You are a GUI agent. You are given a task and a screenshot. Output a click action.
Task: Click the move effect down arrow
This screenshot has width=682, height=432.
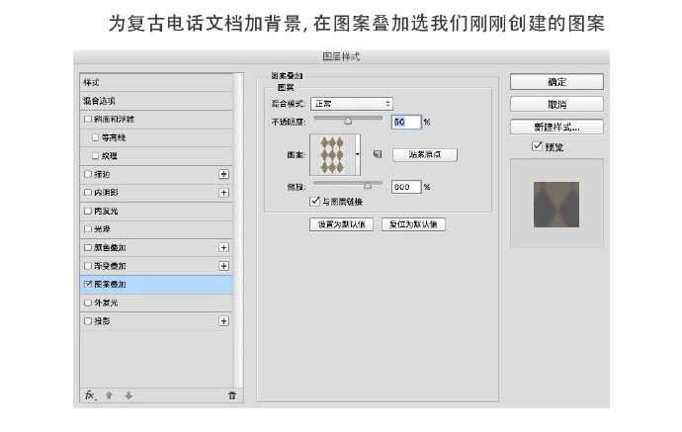[x=128, y=394]
